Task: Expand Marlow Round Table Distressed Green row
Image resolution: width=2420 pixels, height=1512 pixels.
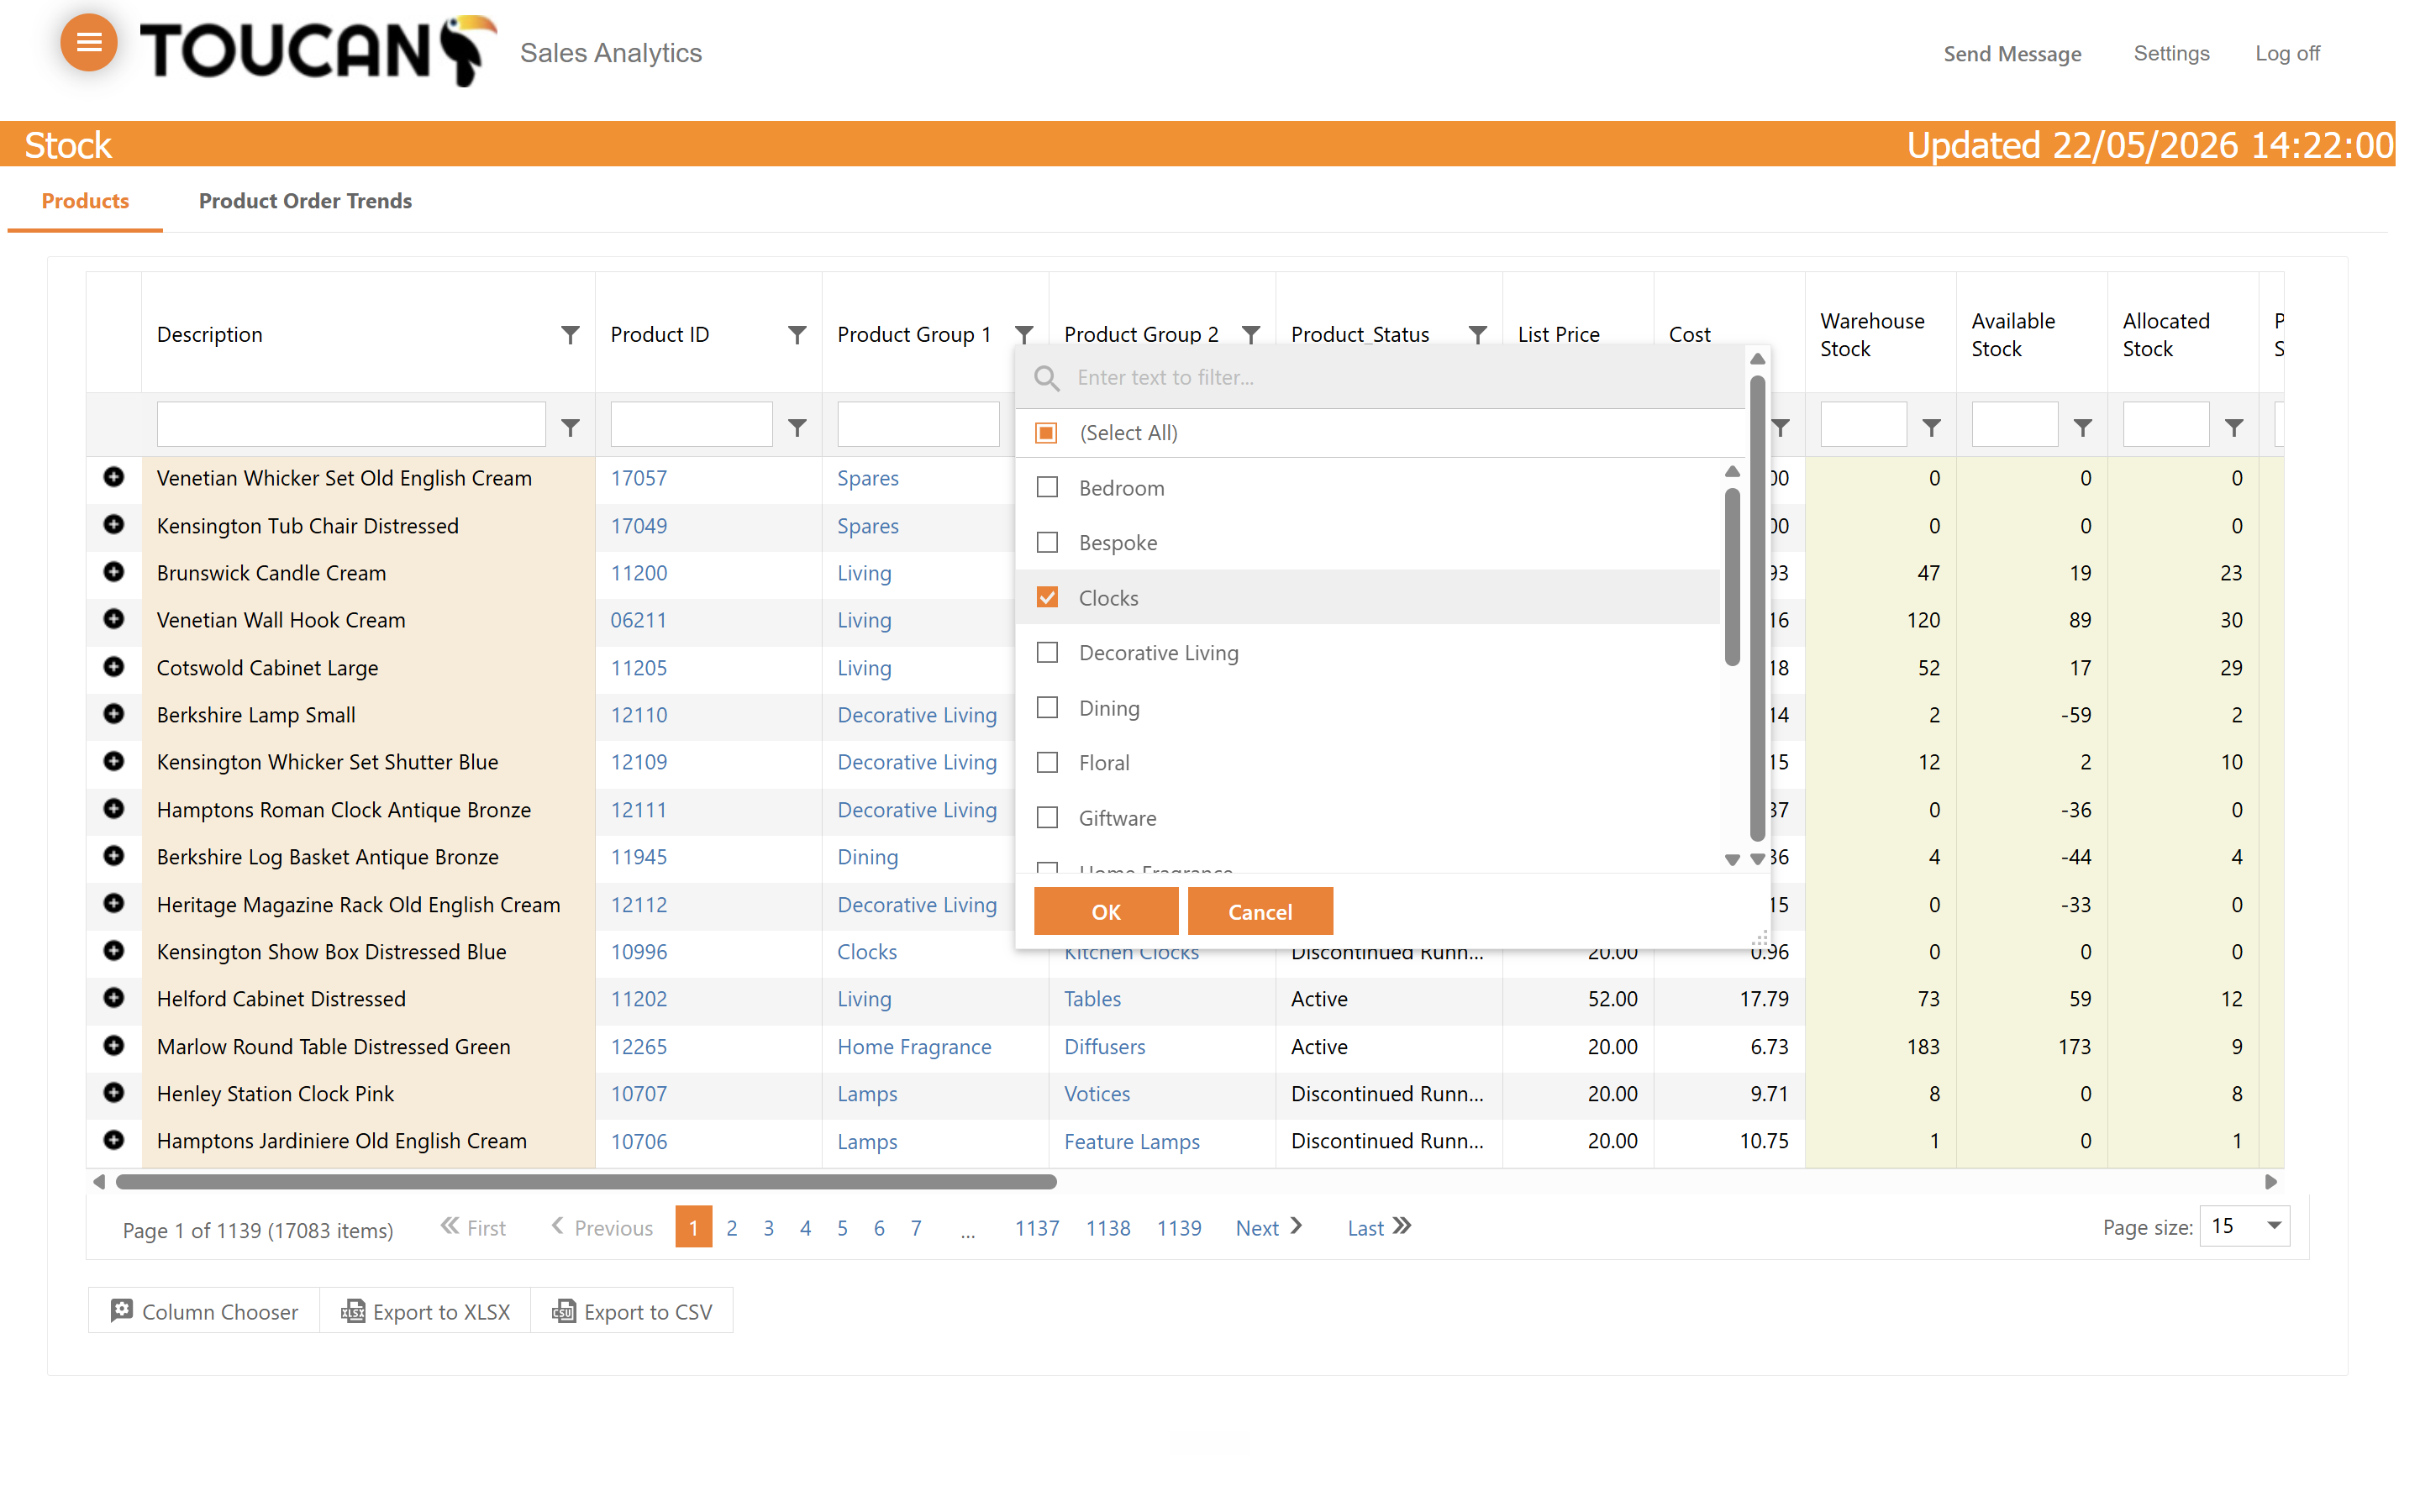Action: [114, 1046]
